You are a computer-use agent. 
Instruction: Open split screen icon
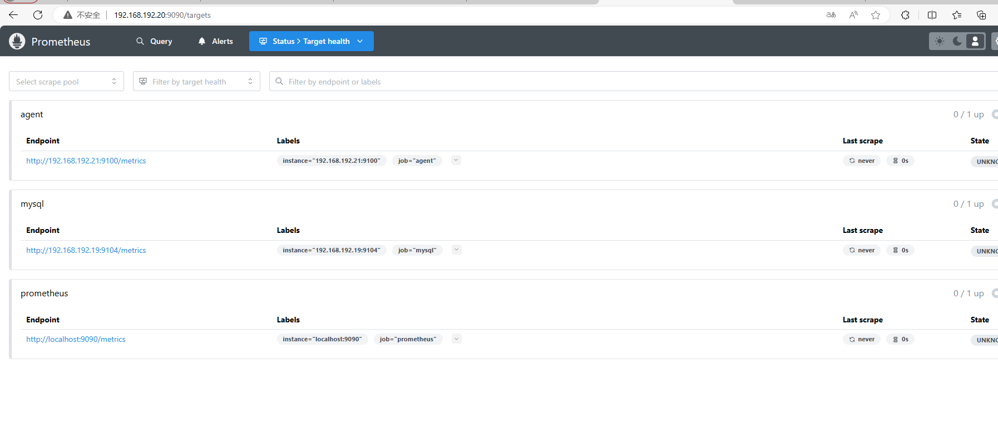(x=932, y=15)
